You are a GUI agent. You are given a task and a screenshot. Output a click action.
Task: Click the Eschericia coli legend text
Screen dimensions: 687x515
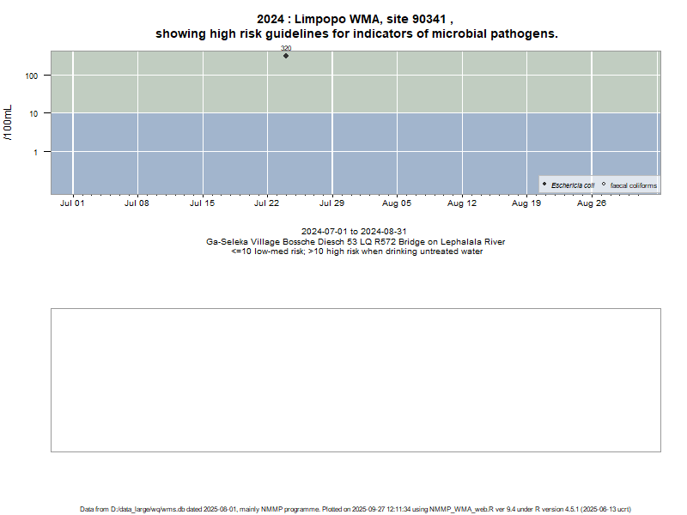click(x=572, y=185)
